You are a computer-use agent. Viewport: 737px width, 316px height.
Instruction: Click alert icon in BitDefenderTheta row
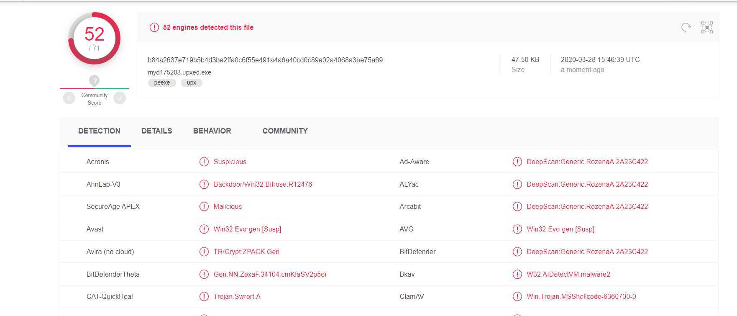point(204,274)
